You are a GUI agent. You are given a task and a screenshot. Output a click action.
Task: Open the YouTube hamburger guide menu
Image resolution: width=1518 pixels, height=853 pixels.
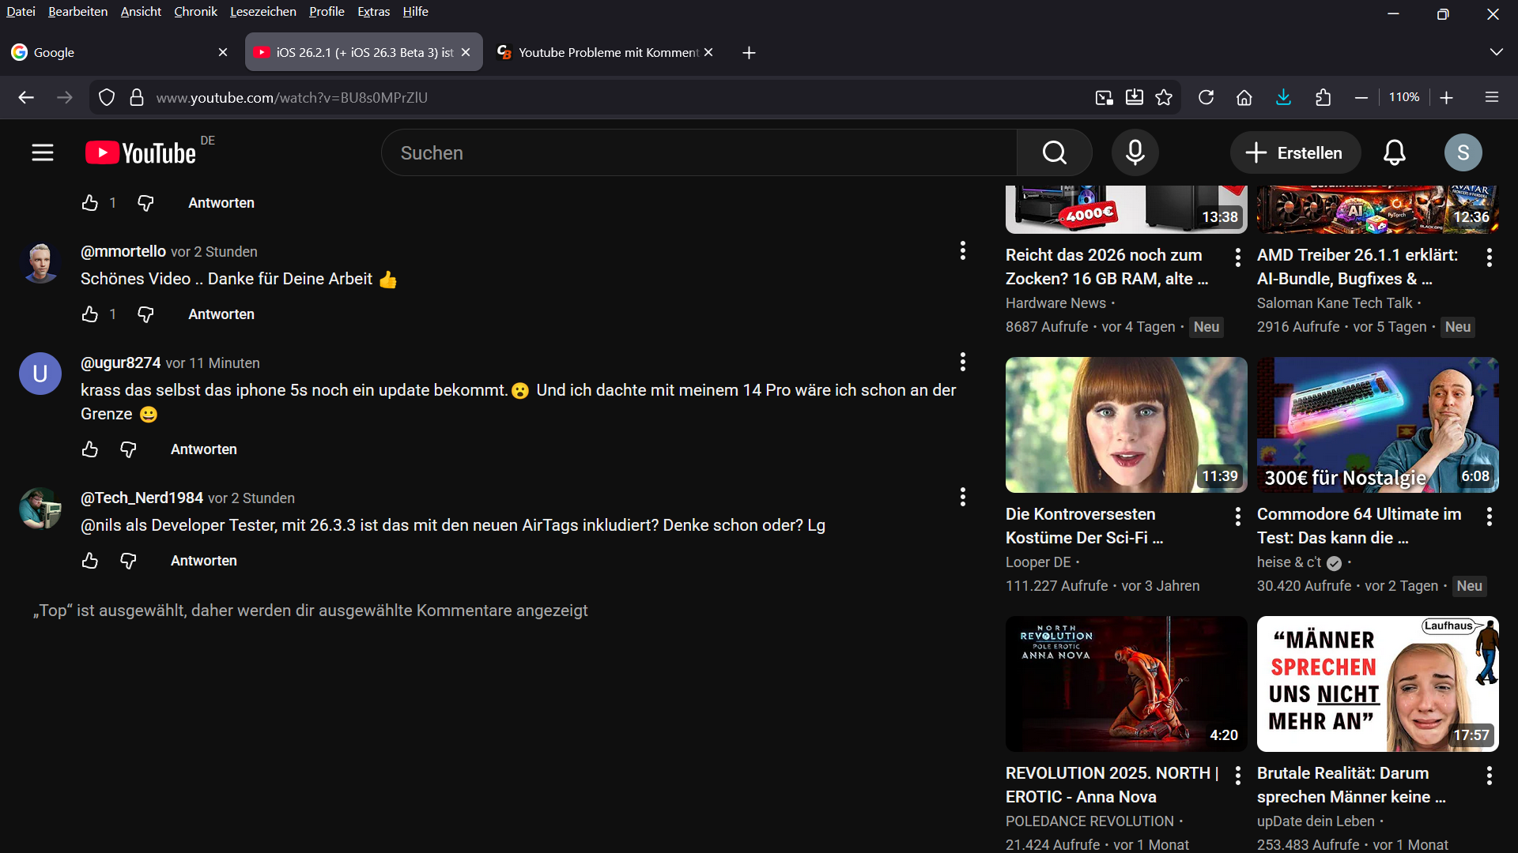click(43, 152)
